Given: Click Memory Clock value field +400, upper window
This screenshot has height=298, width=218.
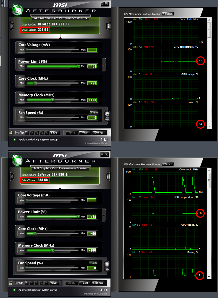Looking at the screenshot, I should click(x=92, y=100).
